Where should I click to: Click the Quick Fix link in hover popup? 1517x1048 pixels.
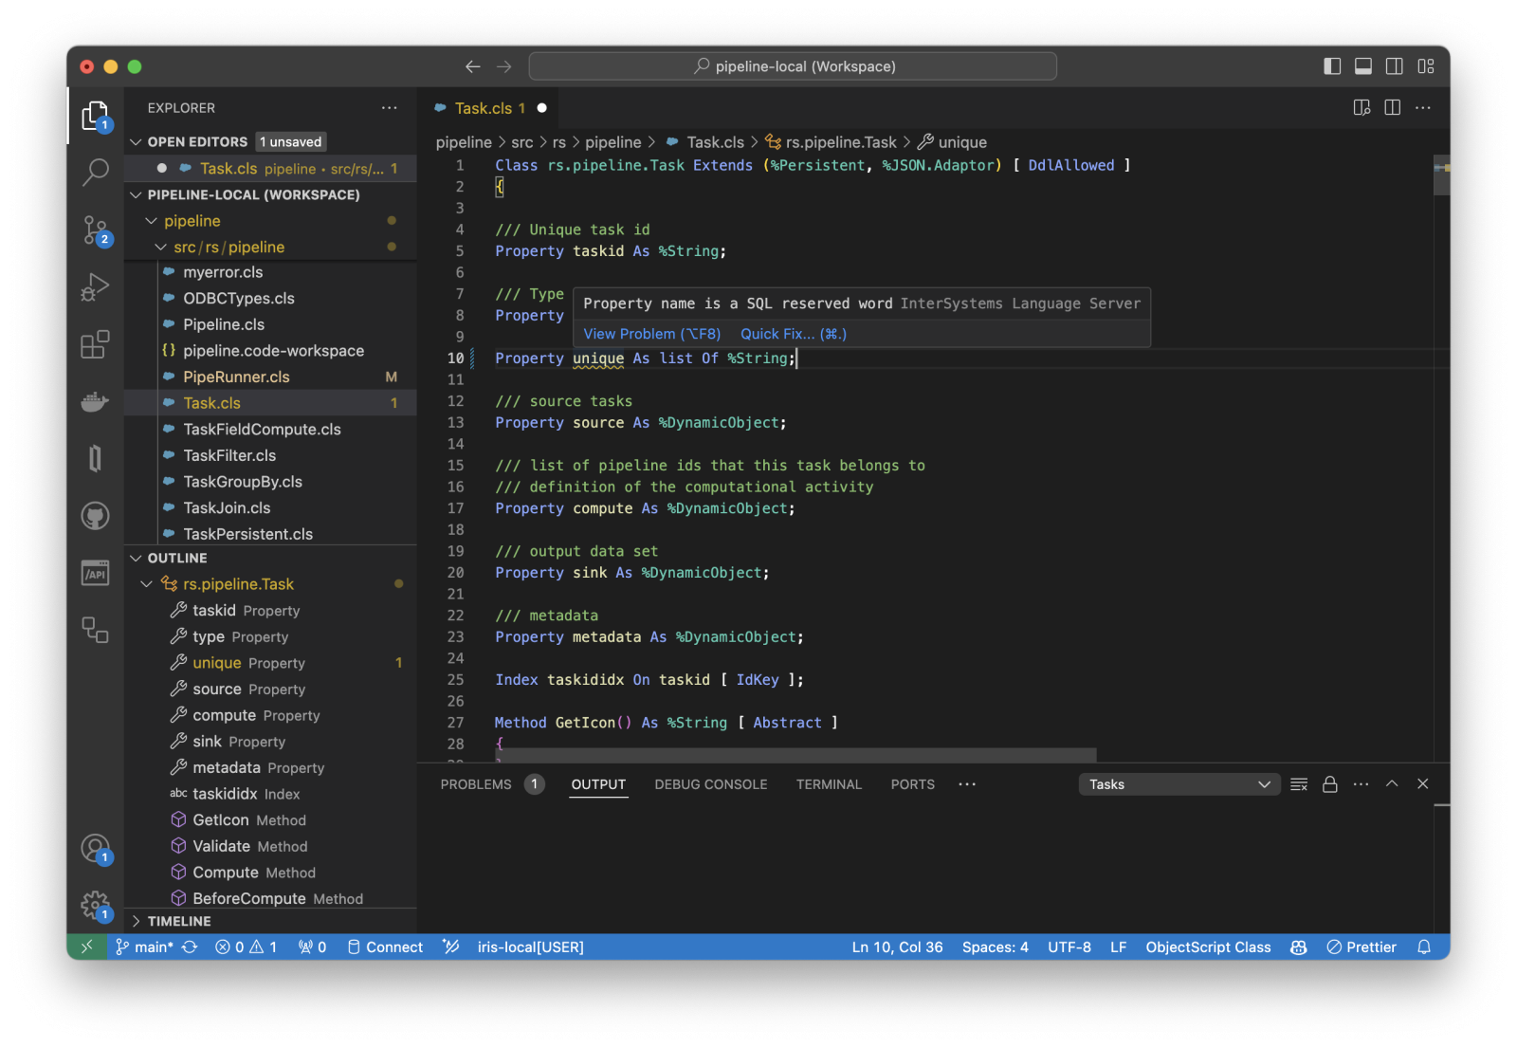click(793, 334)
